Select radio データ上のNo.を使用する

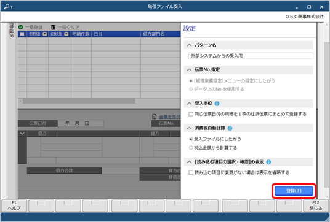[x=191, y=90]
